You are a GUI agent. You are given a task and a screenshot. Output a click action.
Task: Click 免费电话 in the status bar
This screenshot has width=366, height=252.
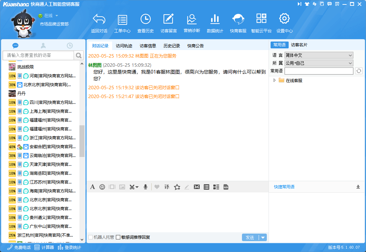pyautogui.click(x=20, y=248)
